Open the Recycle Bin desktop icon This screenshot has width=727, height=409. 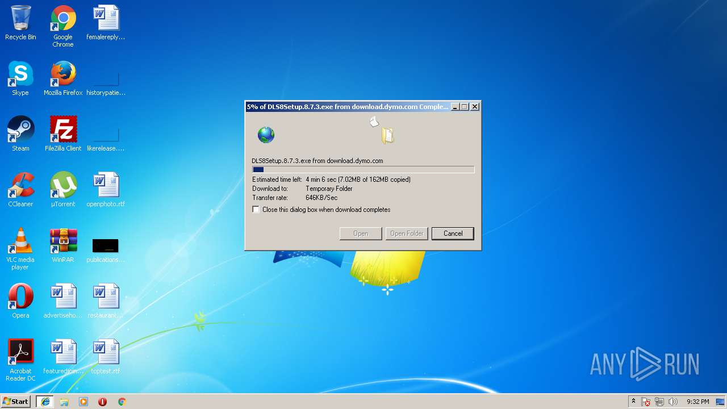tap(20, 23)
